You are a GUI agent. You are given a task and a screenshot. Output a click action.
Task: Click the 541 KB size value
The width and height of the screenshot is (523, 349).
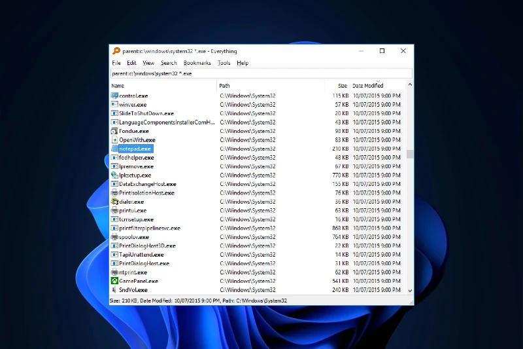pos(340,281)
